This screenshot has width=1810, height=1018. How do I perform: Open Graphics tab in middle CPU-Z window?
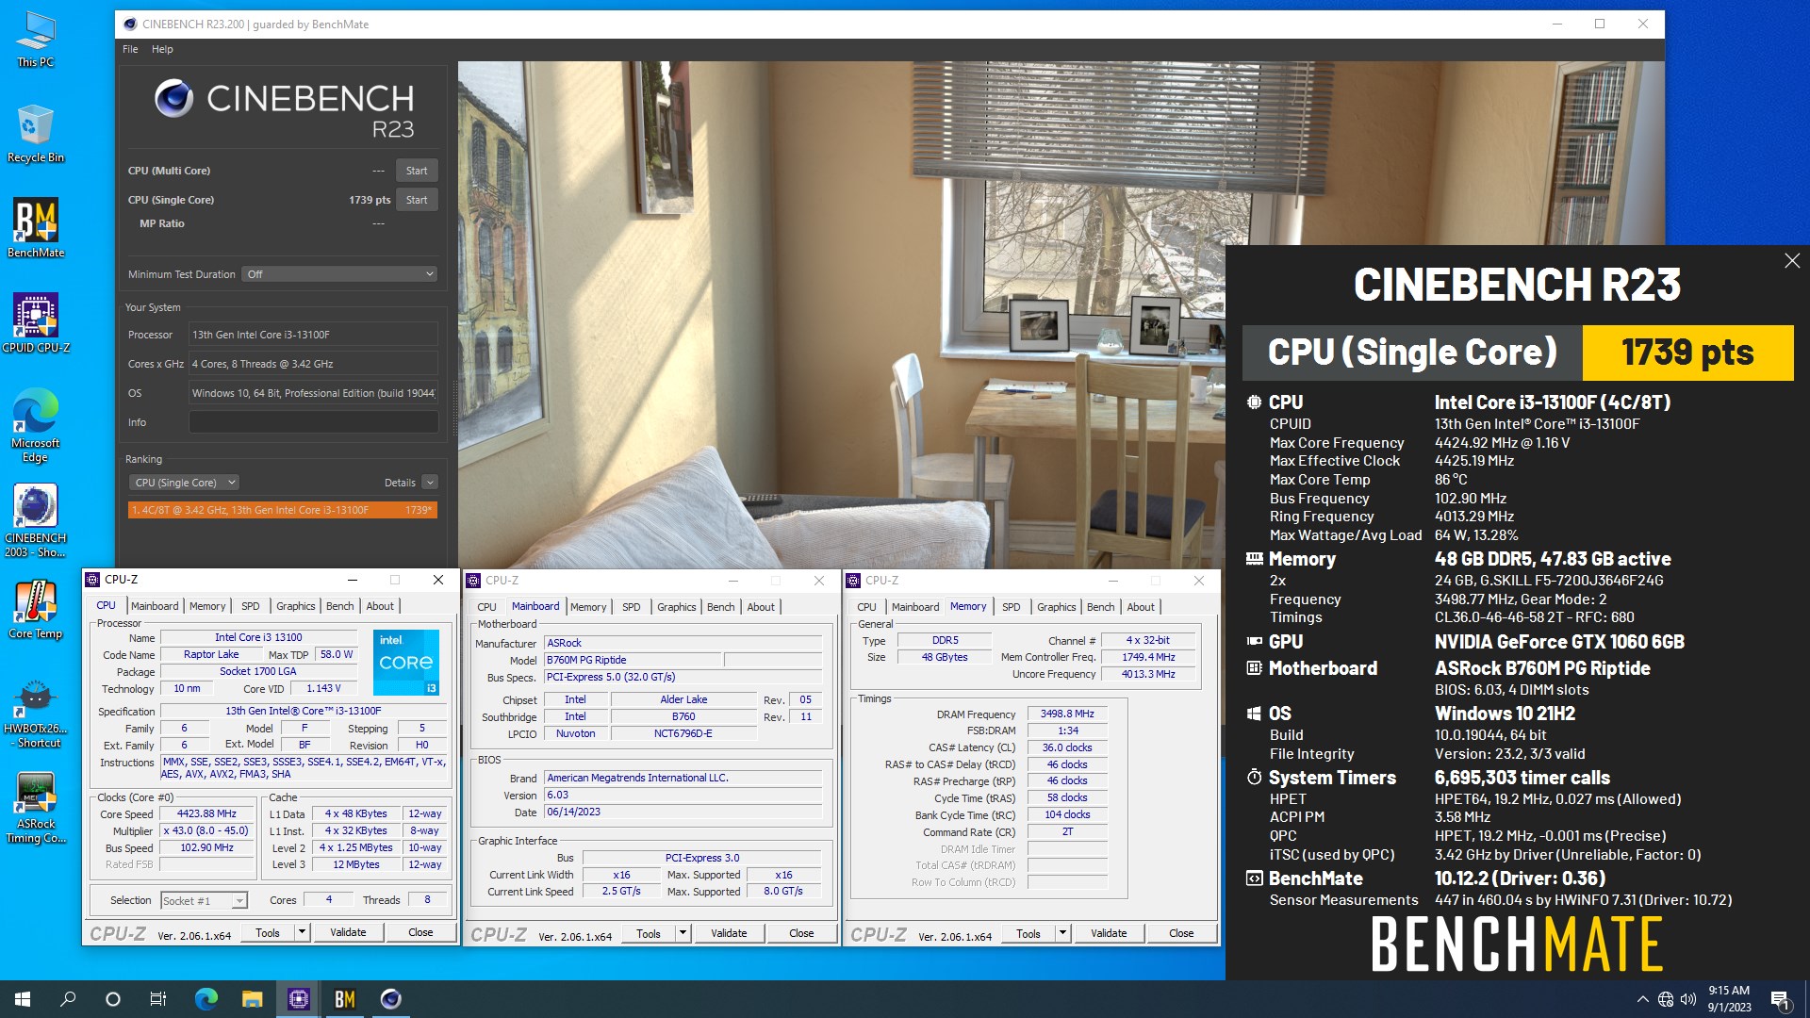[x=677, y=607]
